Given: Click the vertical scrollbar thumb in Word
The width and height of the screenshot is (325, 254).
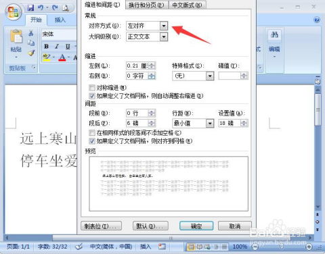Looking at the screenshot, I should pyautogui.click(x=318, y=109).
